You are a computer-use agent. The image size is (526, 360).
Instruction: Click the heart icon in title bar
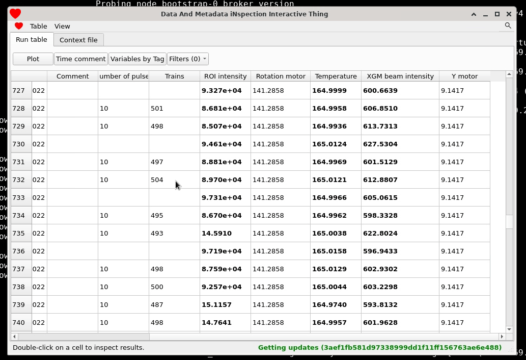pos(15,14)
